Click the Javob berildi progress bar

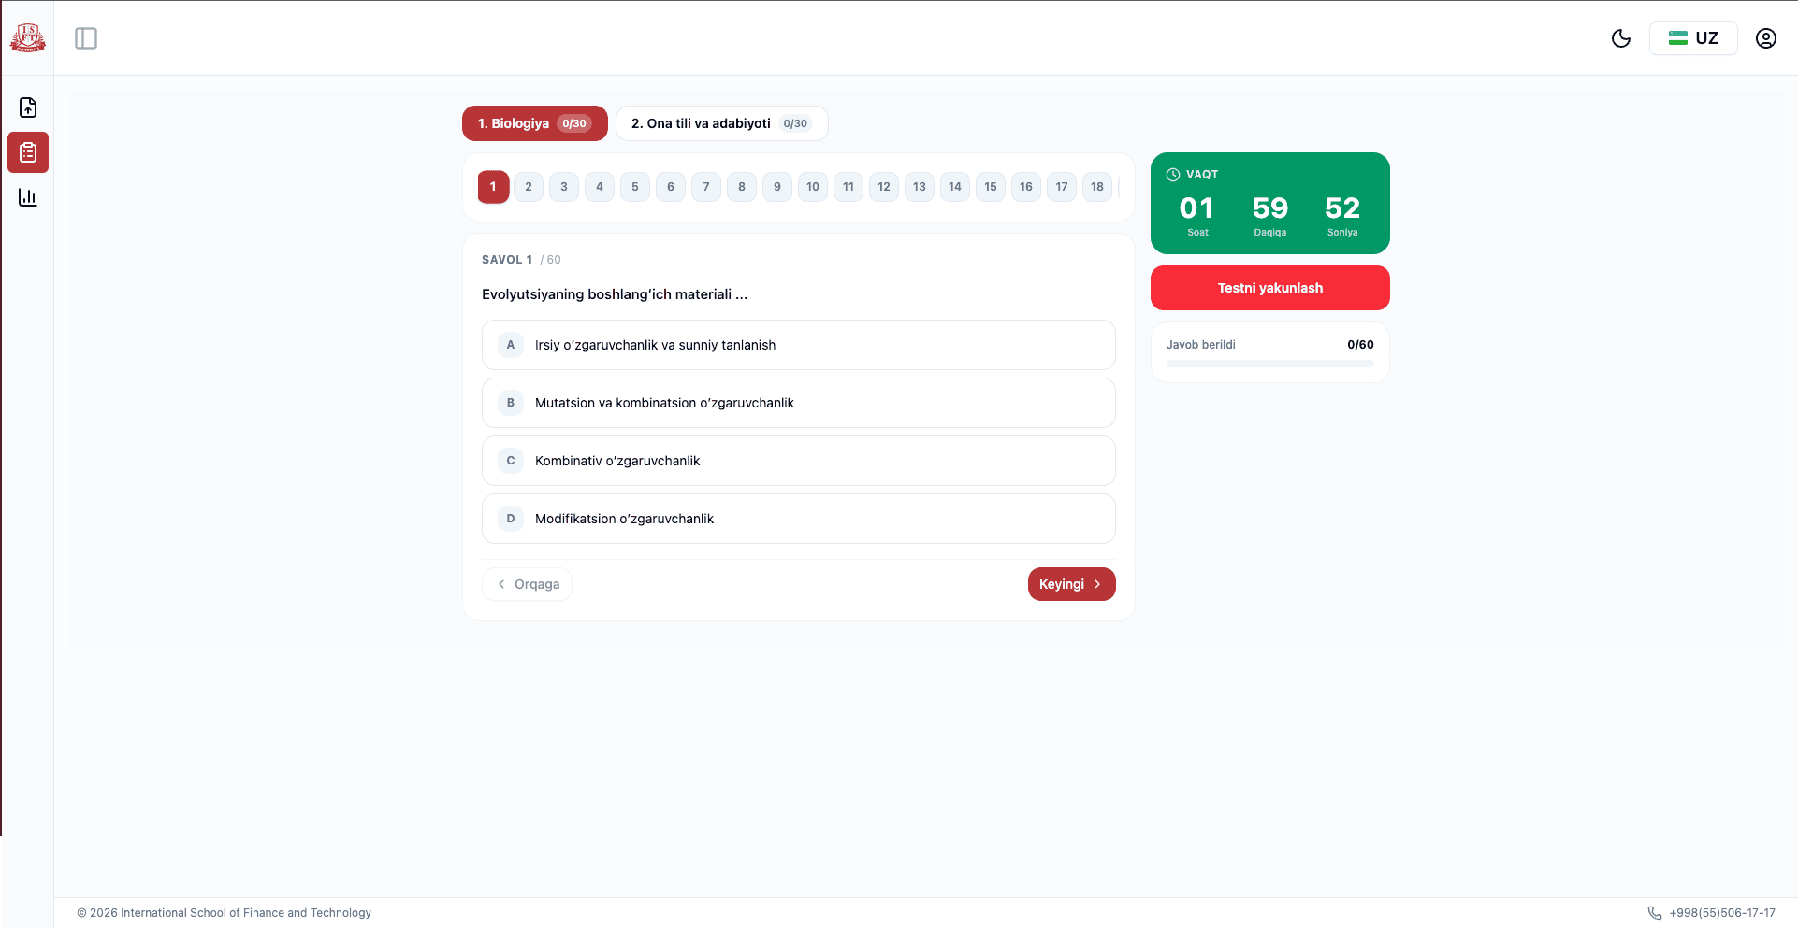(x=1270, y=364)
